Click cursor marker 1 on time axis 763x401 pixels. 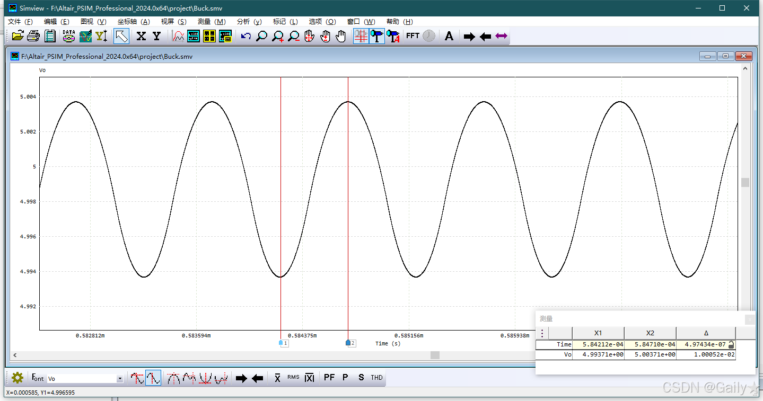(283, 343)
